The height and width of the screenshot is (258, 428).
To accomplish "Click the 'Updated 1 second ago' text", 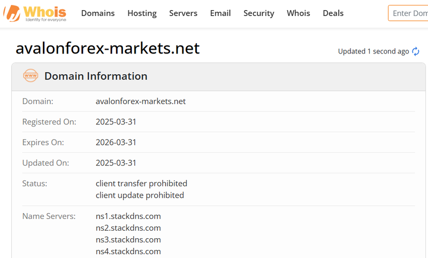I will (373, 51).
